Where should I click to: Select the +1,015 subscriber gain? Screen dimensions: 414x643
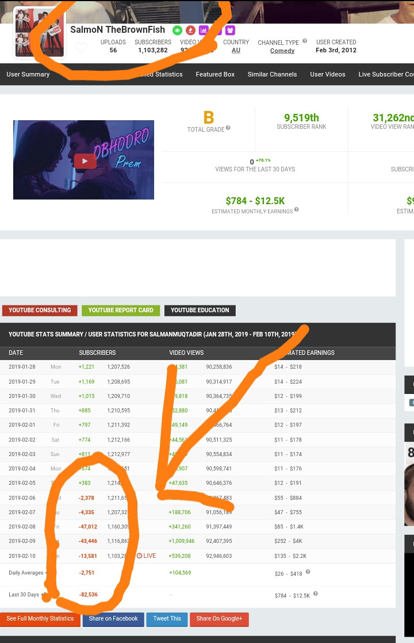tap(86, 396)
